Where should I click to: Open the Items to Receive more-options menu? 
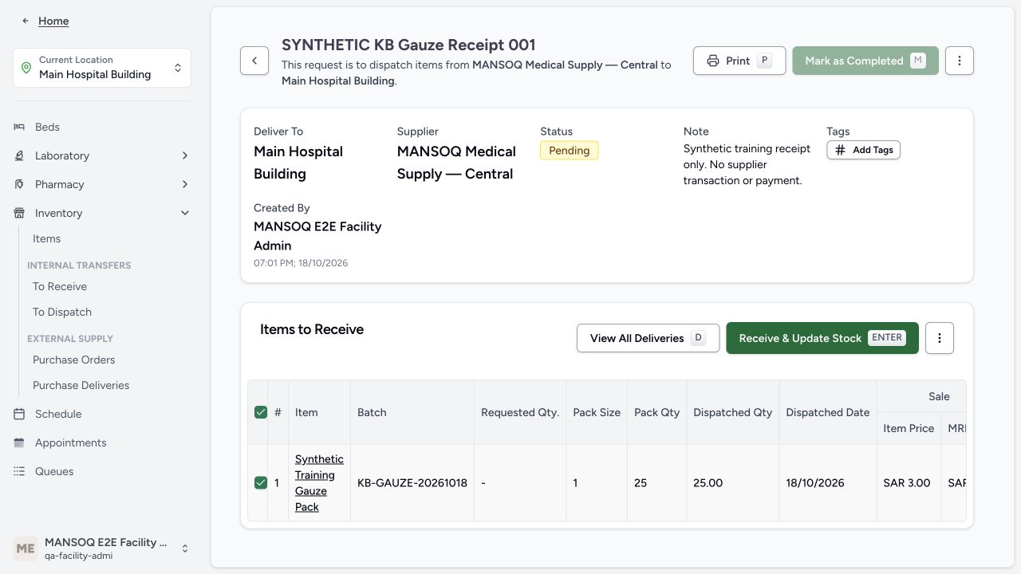tap(940, 338)
